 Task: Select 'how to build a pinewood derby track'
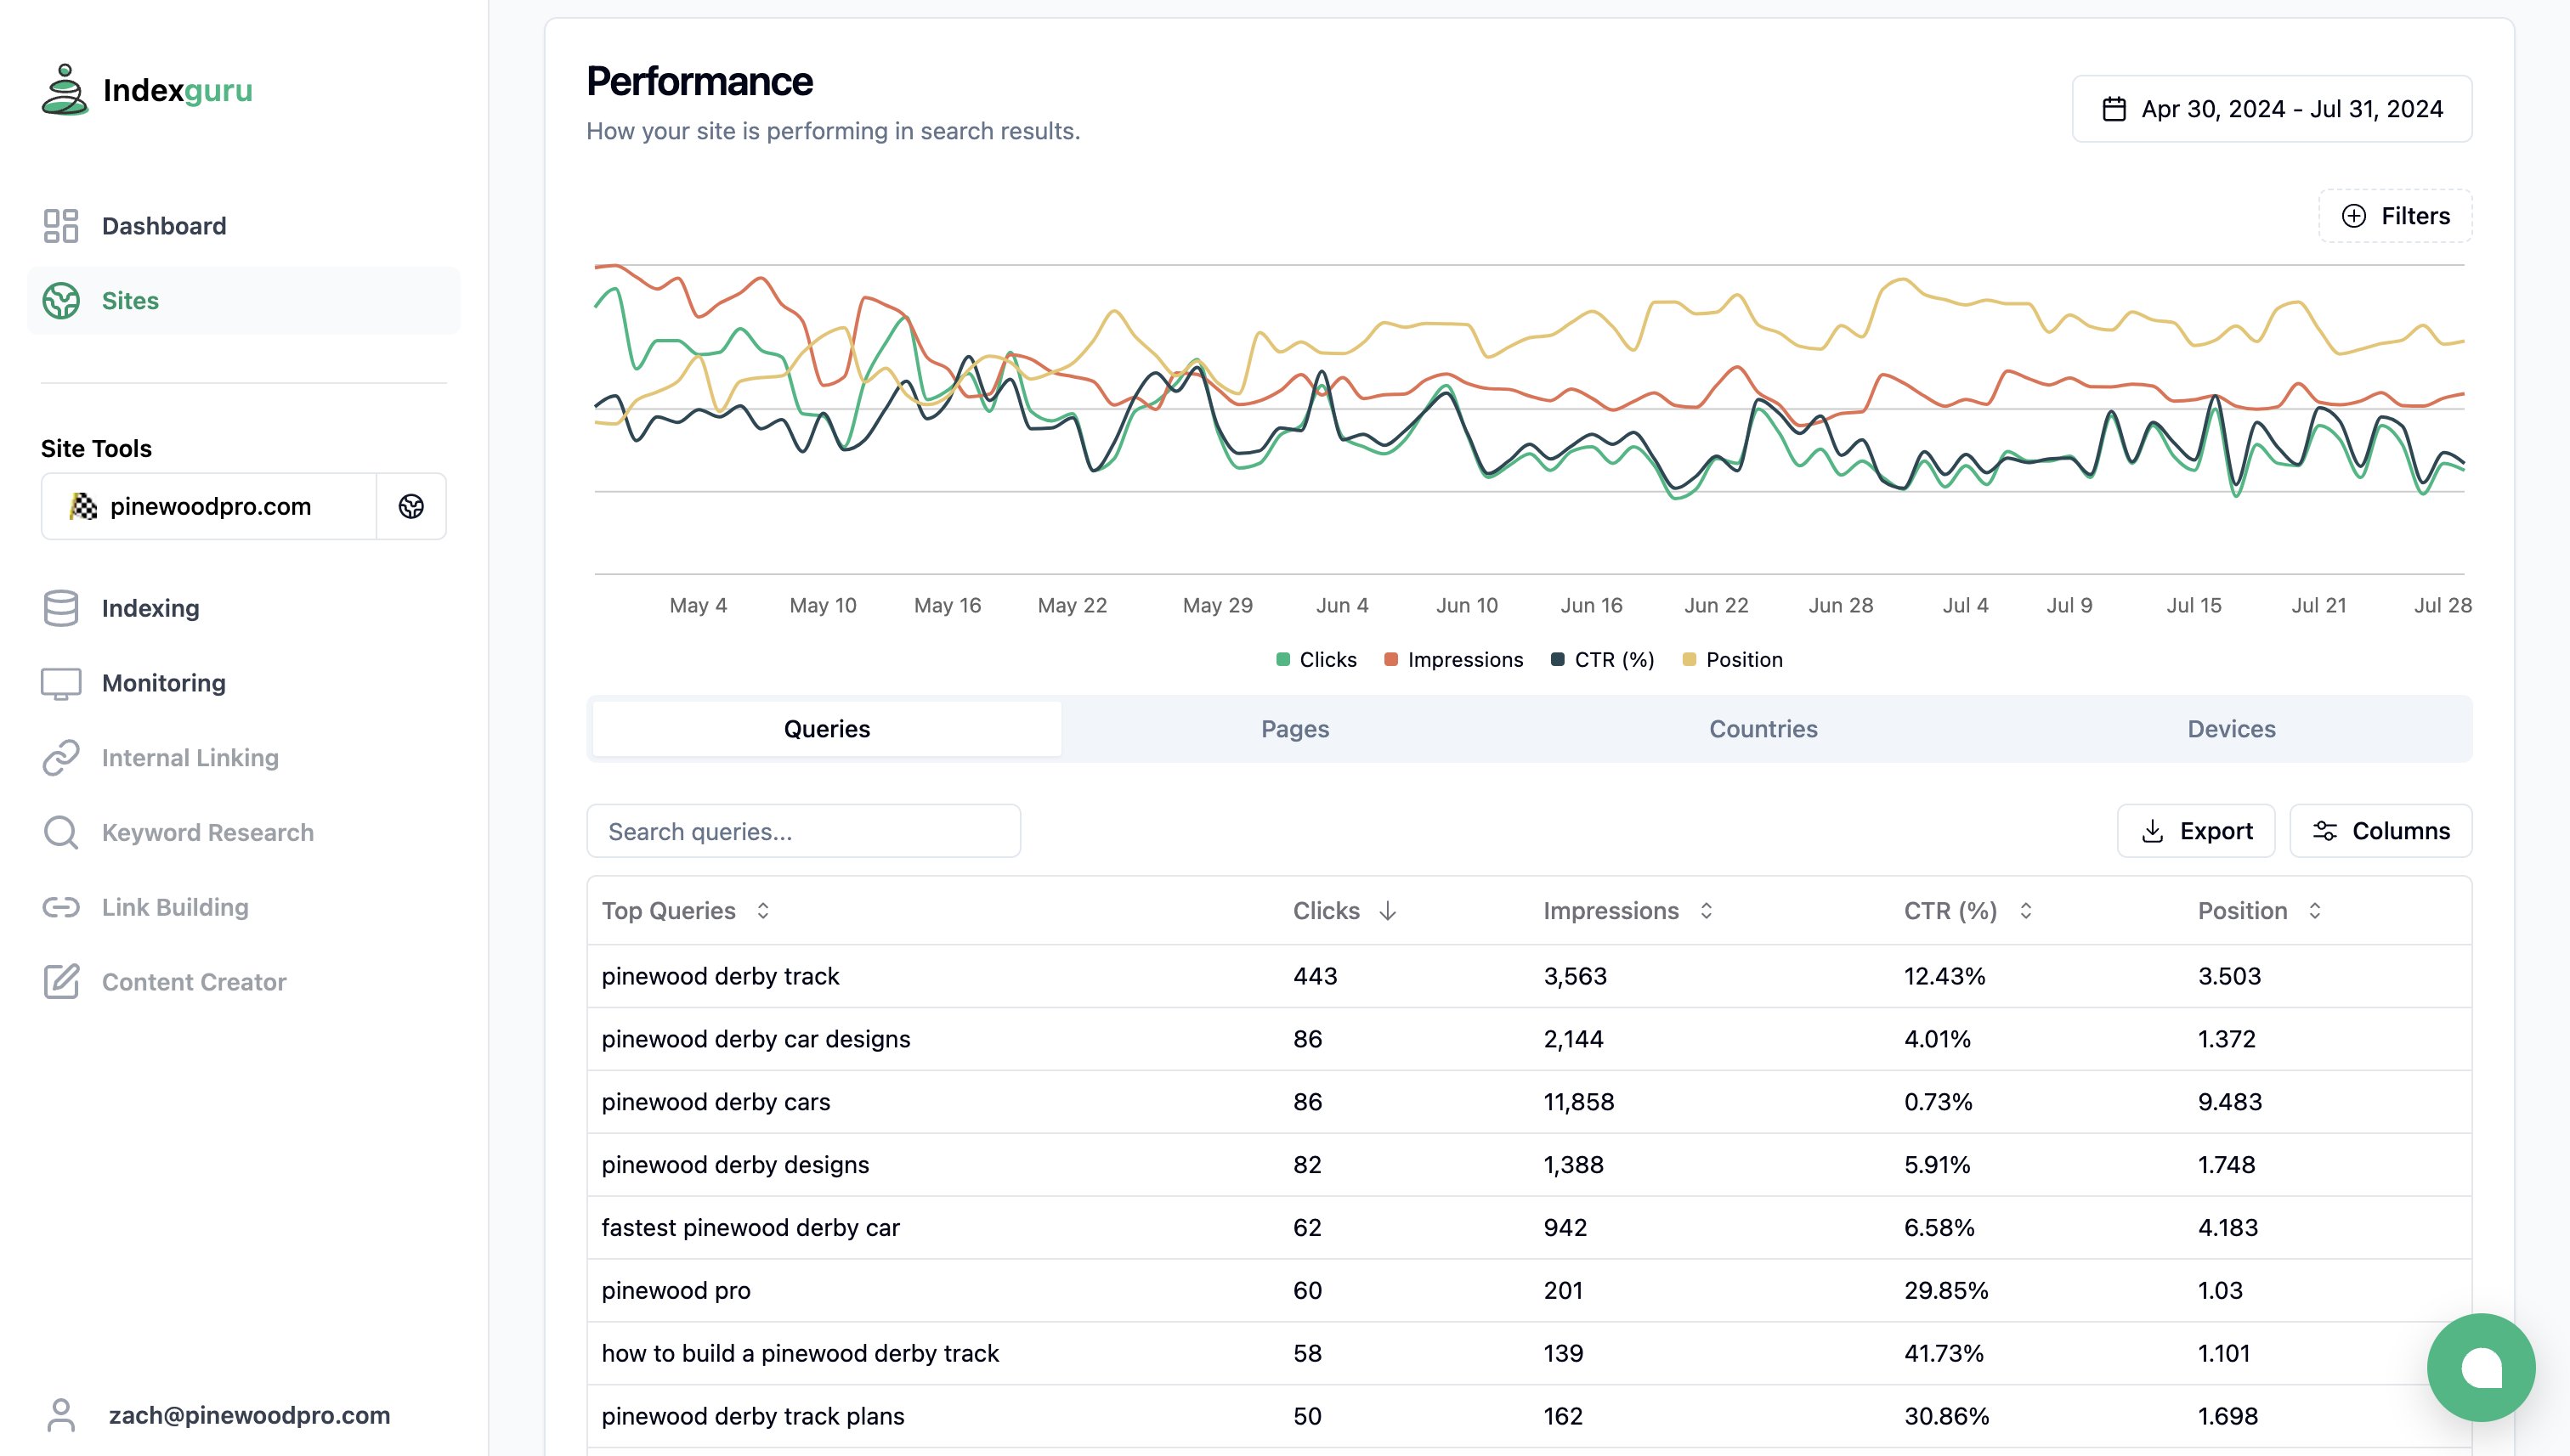(1529, 1354)
